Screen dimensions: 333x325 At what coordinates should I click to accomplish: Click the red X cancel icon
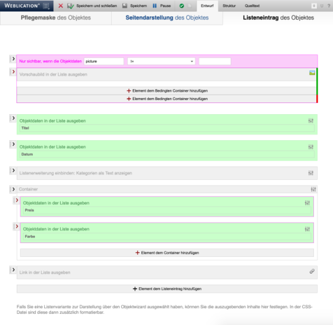click(61, 6)
